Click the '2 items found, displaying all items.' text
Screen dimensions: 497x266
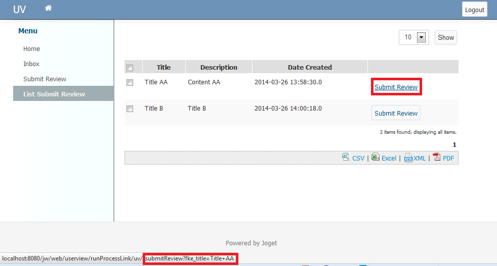418,132
